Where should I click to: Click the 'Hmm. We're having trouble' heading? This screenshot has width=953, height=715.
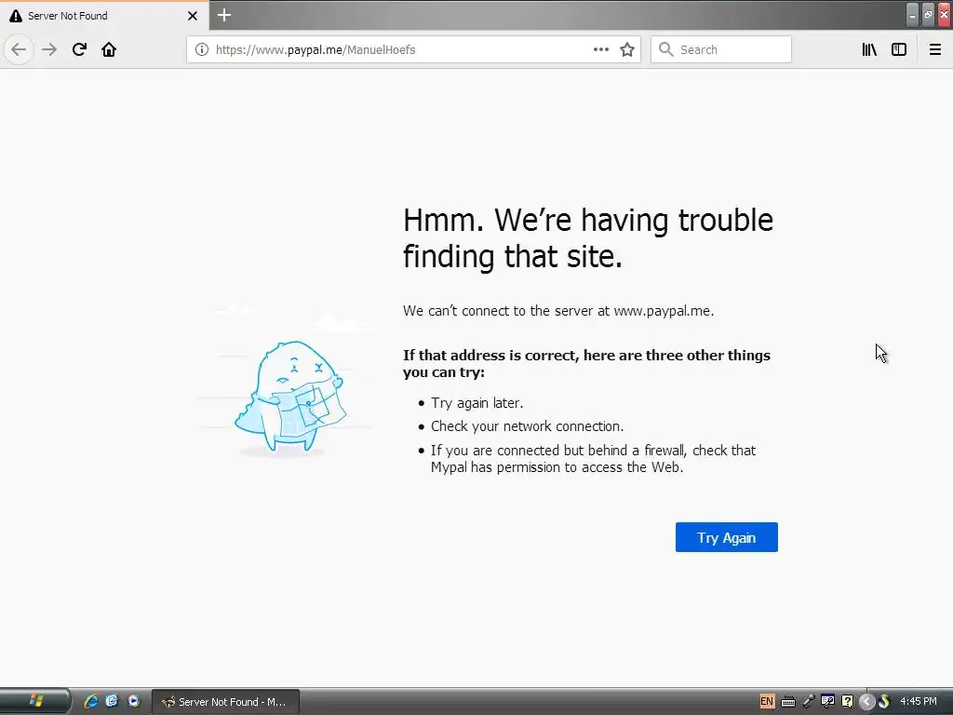[588, 237]
